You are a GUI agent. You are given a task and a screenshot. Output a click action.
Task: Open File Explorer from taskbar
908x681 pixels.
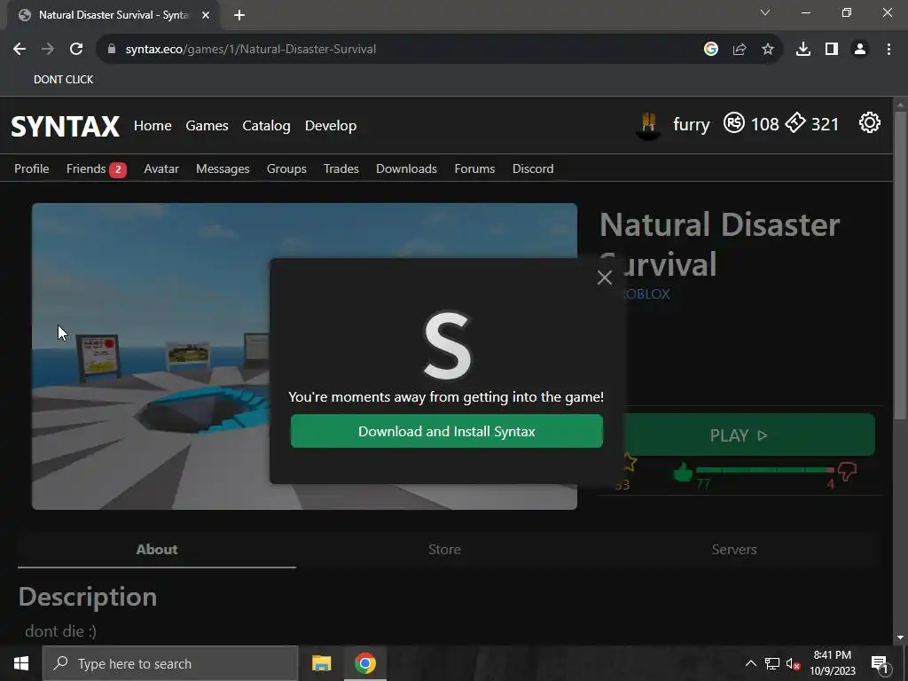point(321,663)
